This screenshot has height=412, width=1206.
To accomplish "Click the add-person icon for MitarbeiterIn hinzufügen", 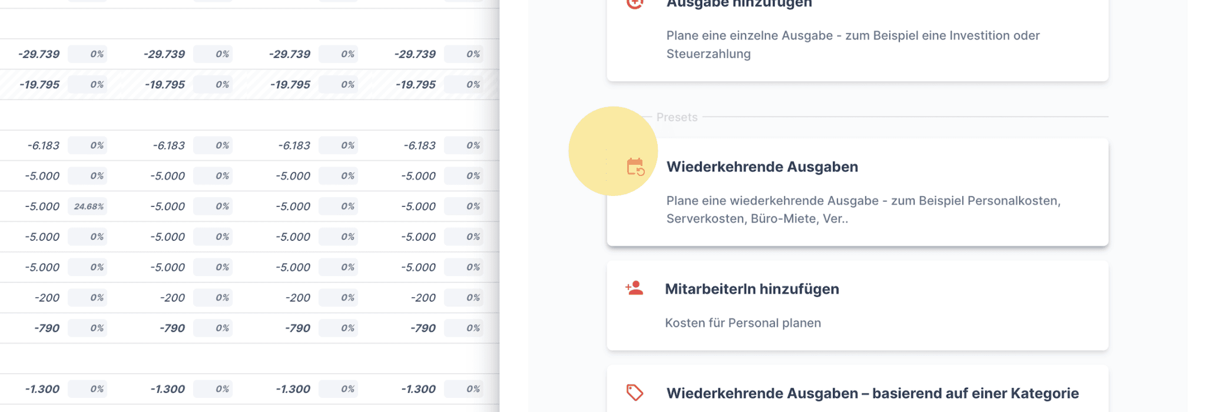I will coord(634,288).
